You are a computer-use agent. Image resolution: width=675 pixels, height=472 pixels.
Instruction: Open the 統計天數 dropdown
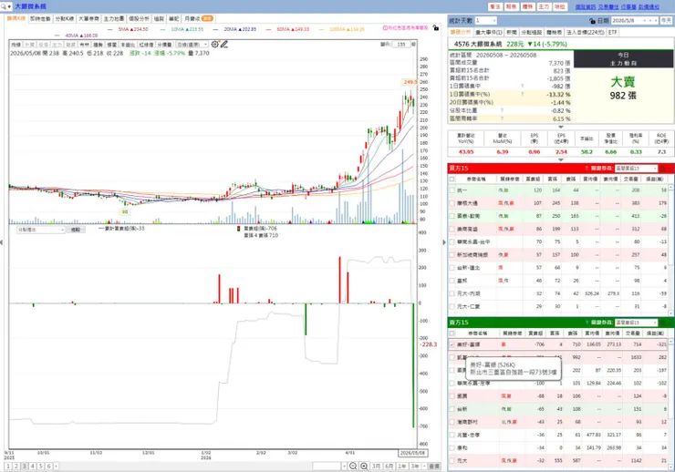tap(485, 21)
